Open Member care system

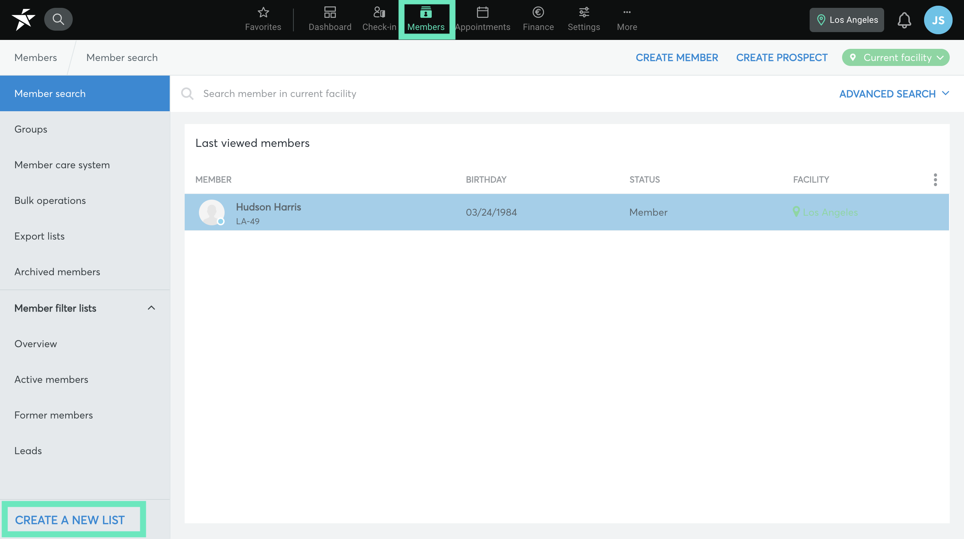pos(85,165)
